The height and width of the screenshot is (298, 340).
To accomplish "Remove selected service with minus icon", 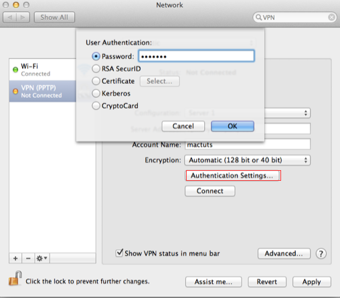I will click(x=28, y=258).
